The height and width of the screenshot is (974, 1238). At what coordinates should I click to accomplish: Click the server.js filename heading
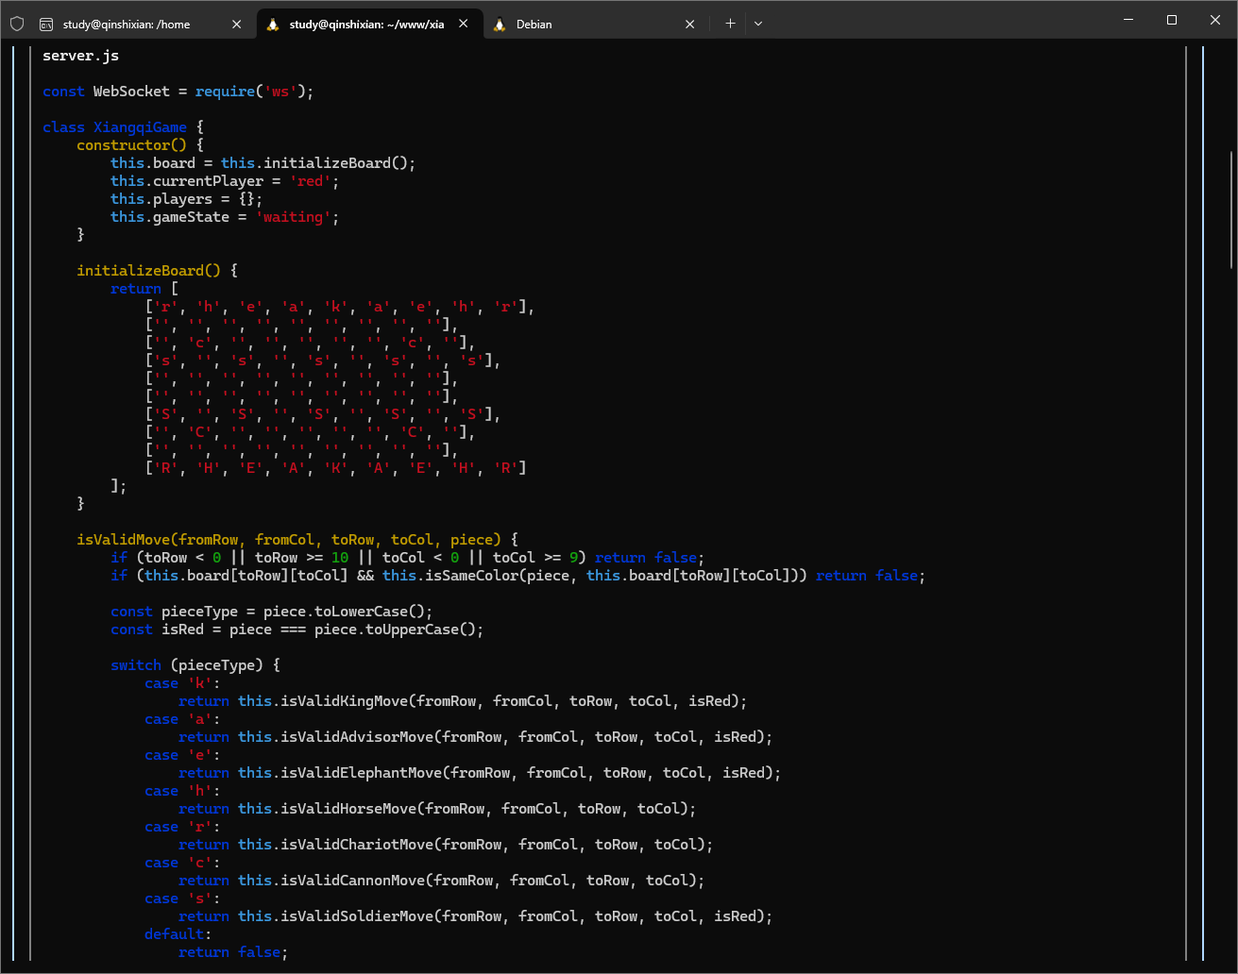pos(80,56)
